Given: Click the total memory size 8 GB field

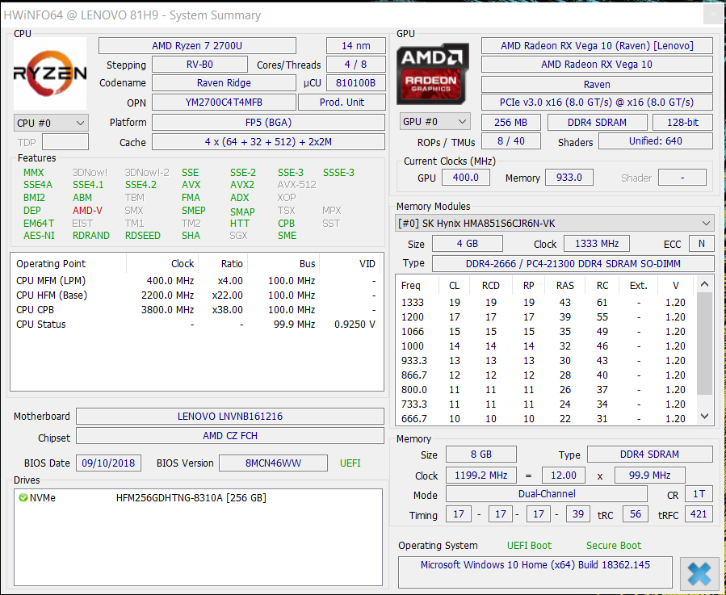Looking at the screenshot, I should pos(481,455).
